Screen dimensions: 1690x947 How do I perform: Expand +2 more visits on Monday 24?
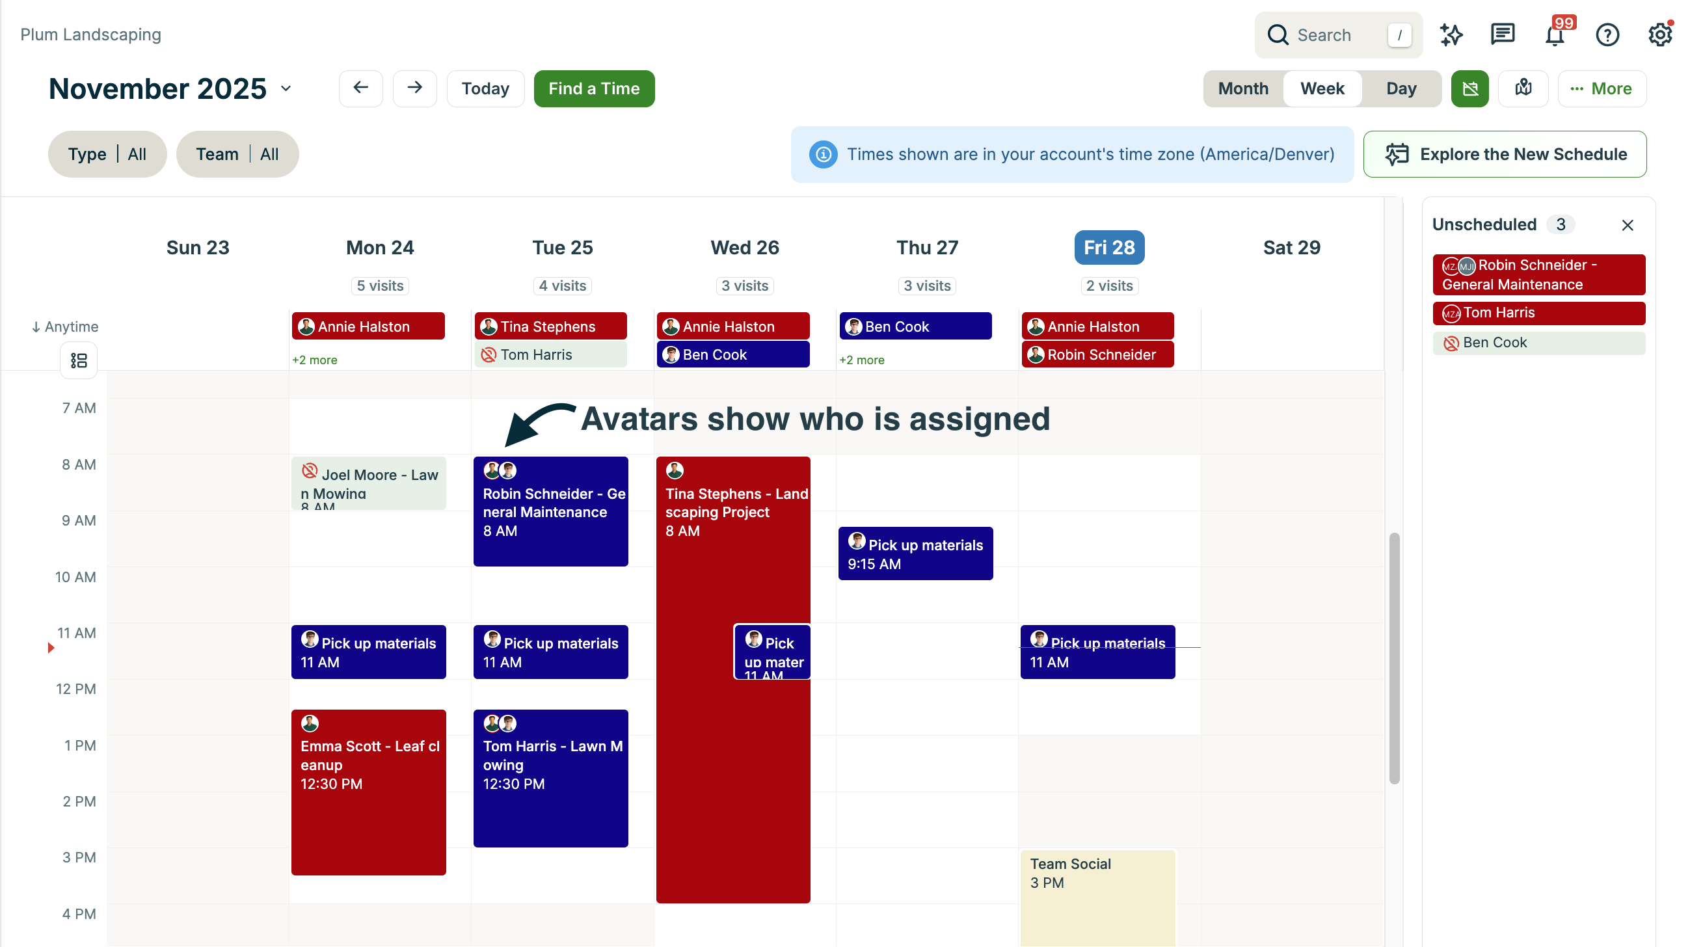click(315, 360)
